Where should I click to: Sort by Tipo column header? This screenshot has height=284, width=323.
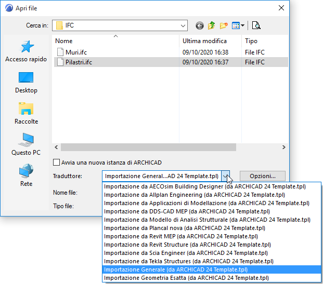[265, 40]
